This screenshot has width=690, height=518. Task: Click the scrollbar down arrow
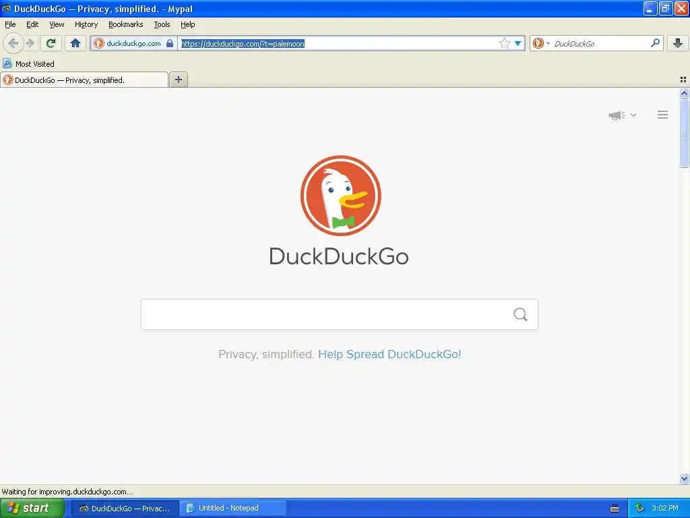[684, 478]
